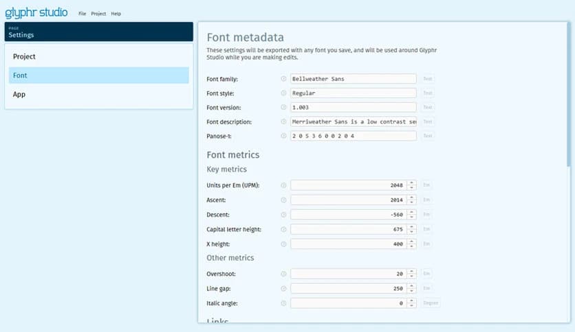Open the Project menu

click(x=98, y=14)
